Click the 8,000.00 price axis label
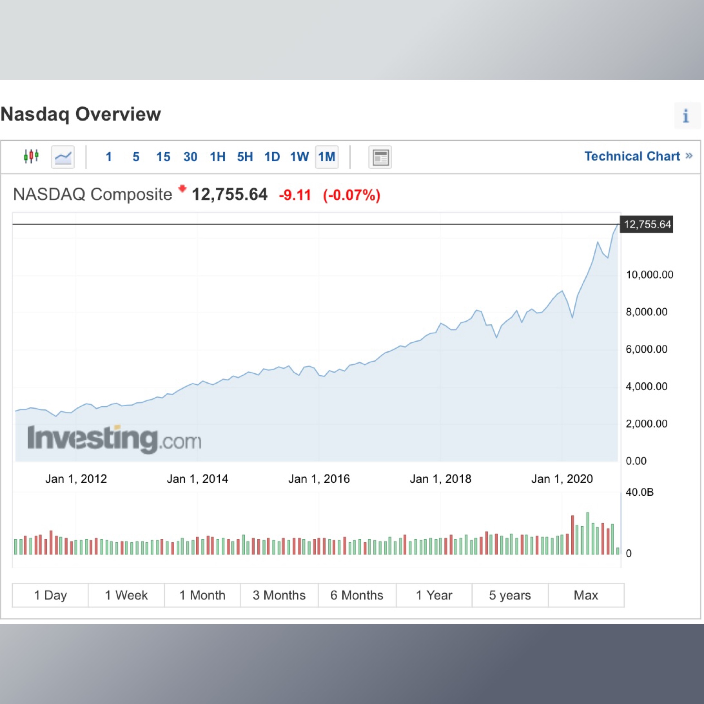 tap(647, 312)
